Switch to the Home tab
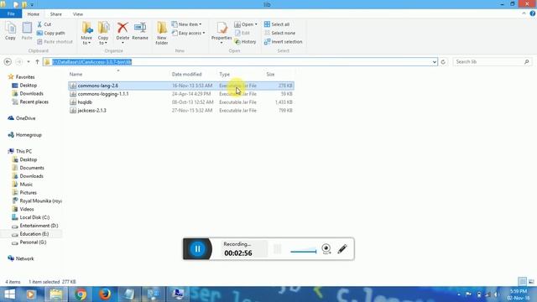The image size is (537, 302). pyautogui.click(x=34, y=14)
